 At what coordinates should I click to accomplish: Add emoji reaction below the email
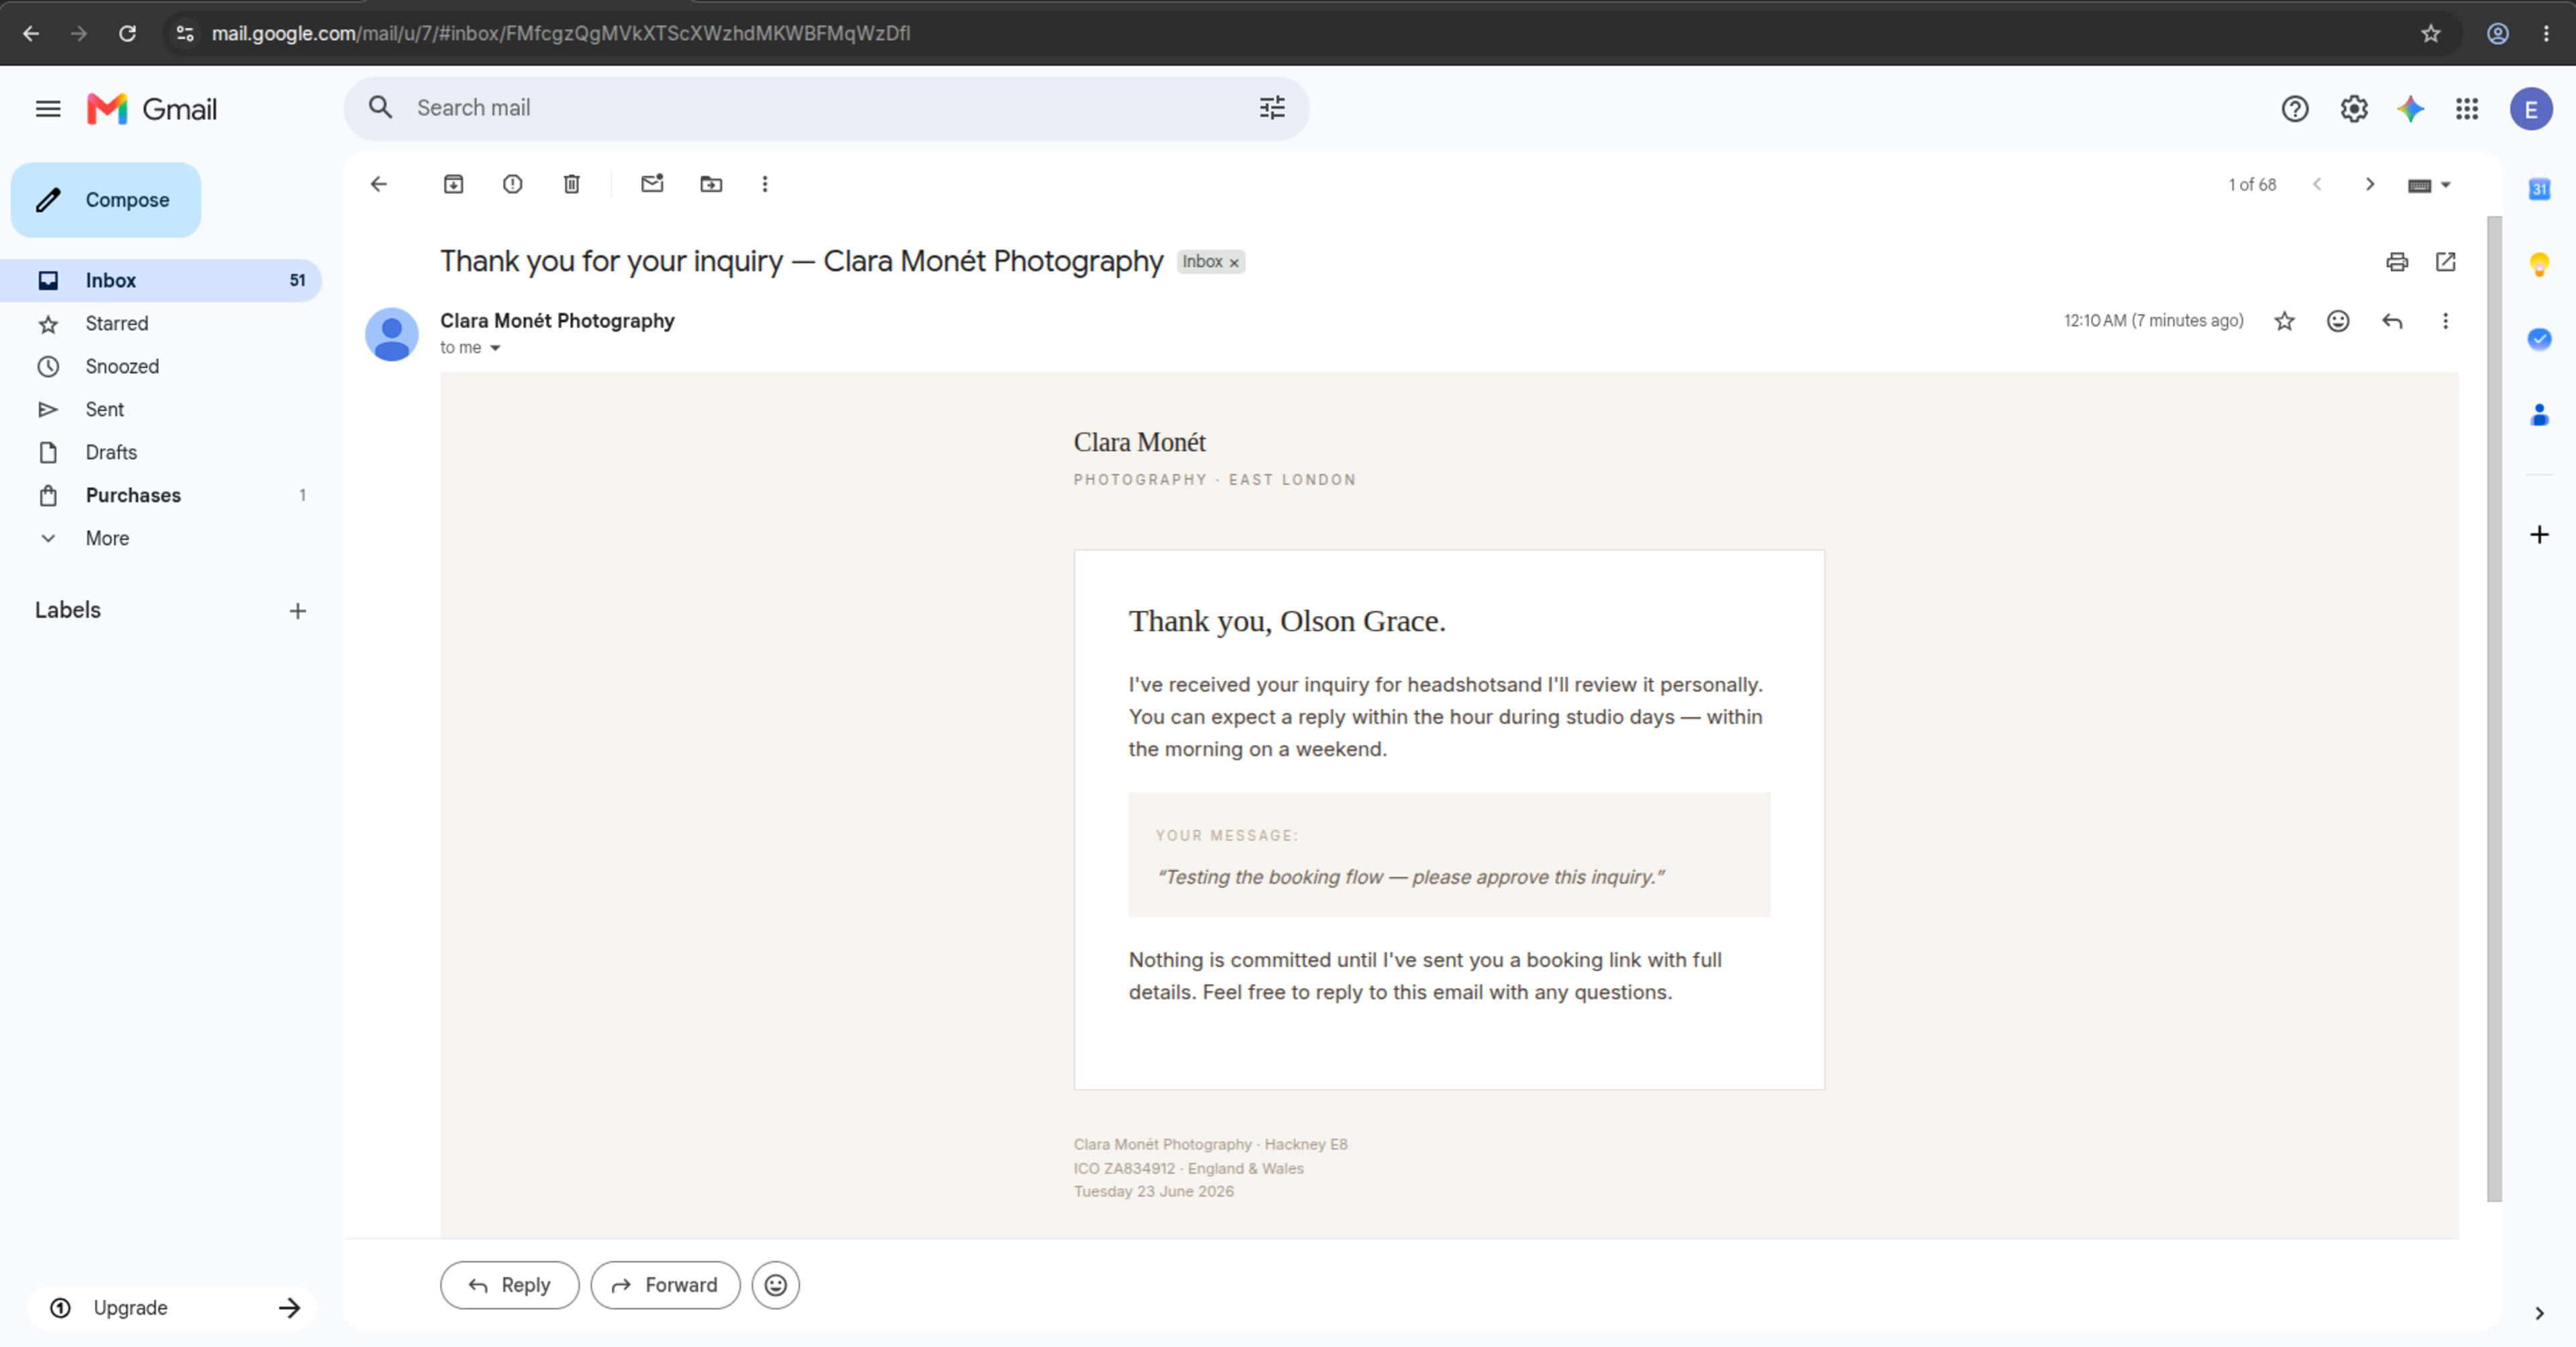pyautogui.click(x=776, y=1285)
